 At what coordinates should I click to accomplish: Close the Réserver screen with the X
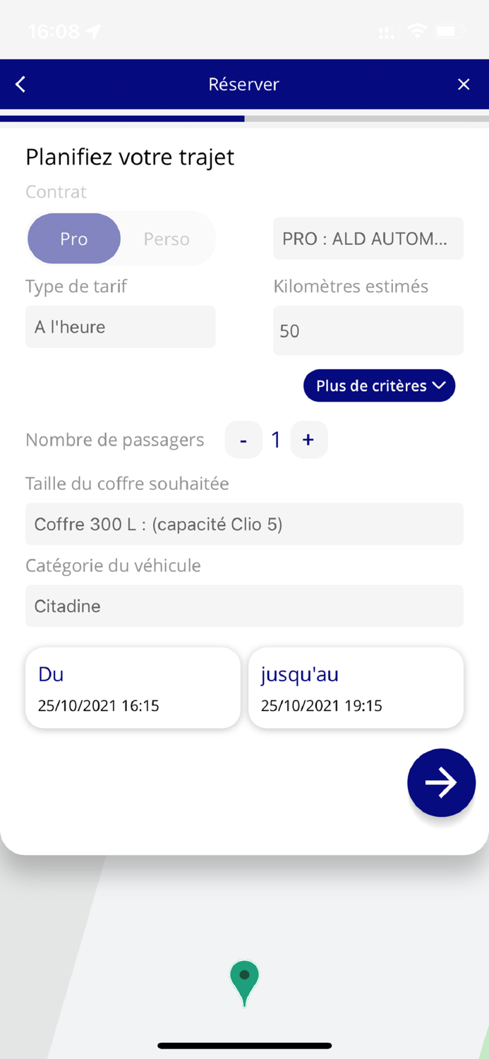tap(464, 83)
